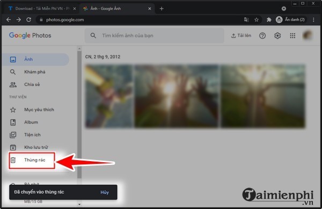
Task: Open Mục yêu thích favorites
Action: [35, 110]
